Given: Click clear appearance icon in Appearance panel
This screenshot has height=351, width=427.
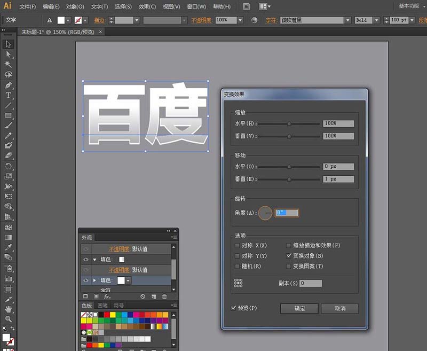Looking at the screenshot, I should click(x=143, y=297).
